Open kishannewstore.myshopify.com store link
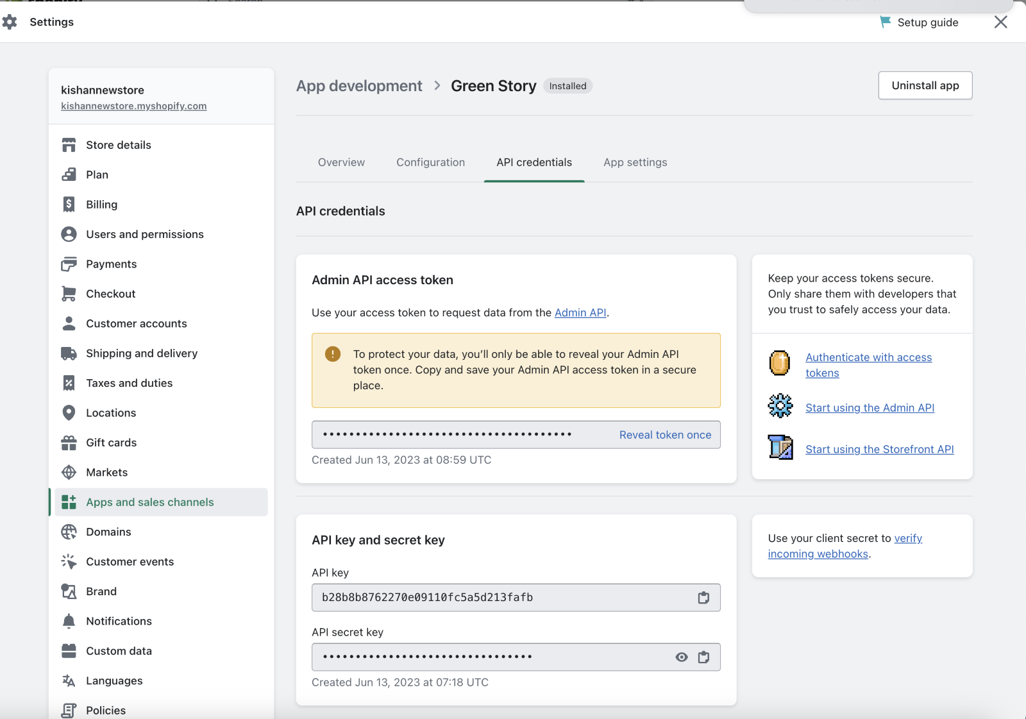The image size is (1026, 719). click(x=133, y=106)
